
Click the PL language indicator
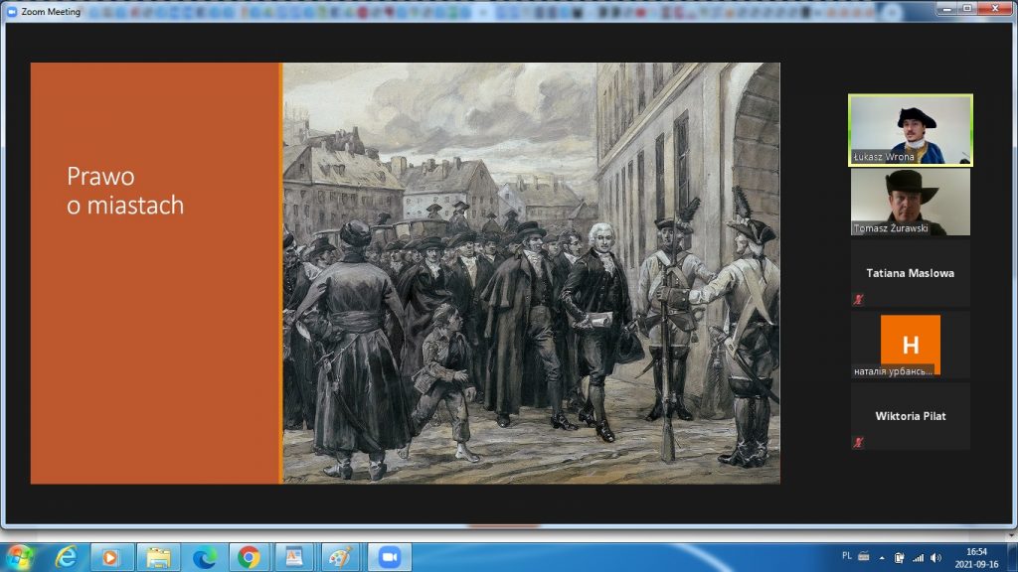coord(846,556)
